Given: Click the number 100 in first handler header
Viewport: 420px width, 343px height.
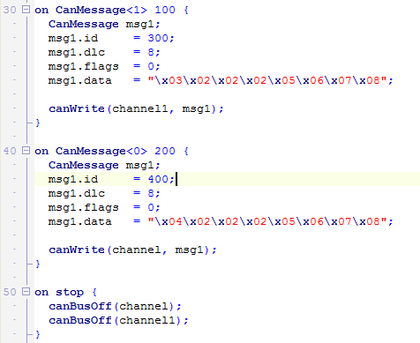Looking at the screenshot, I should (165, 10).
